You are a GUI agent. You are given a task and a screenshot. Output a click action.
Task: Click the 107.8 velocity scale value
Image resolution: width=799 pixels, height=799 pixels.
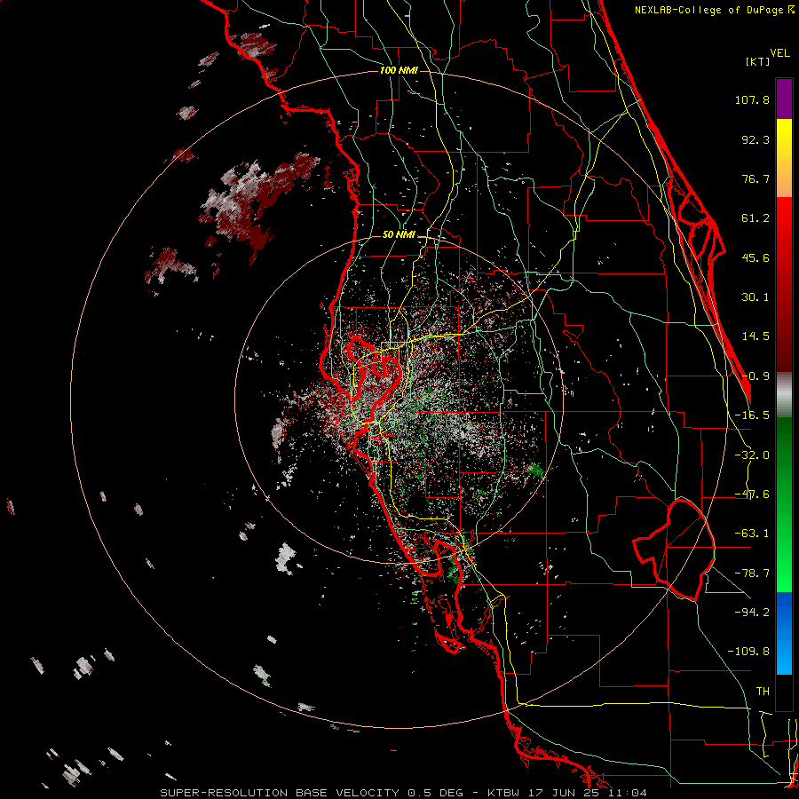coord(752,99)
